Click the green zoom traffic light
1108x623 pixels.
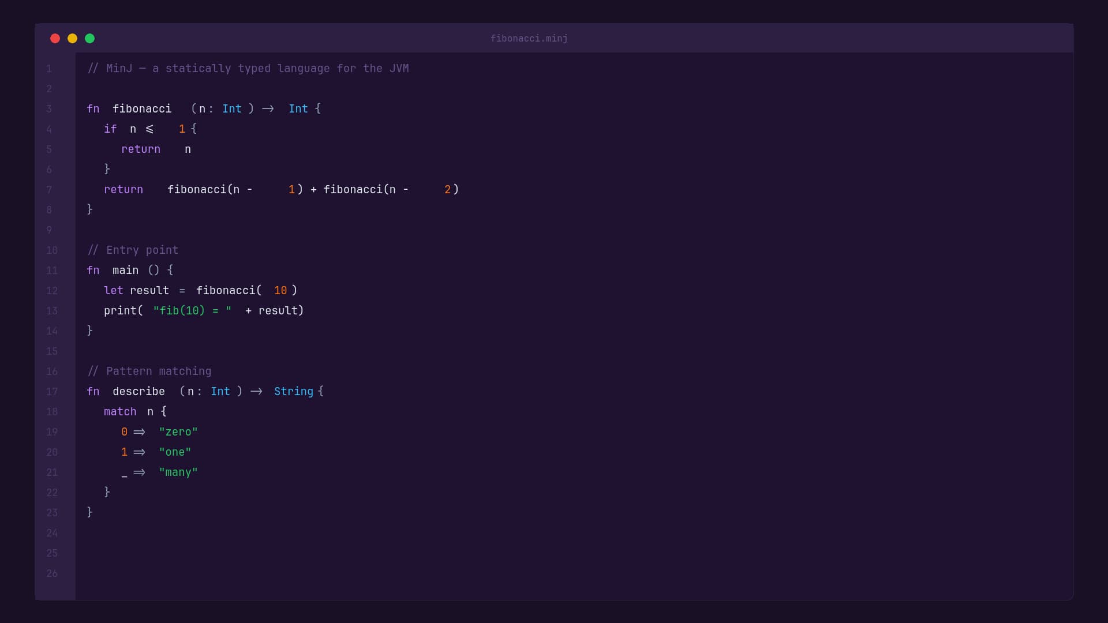(90, 38)
